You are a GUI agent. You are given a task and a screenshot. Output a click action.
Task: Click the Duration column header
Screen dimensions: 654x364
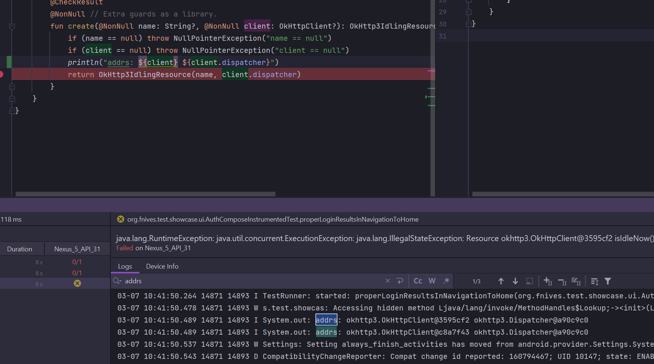point(20,249)
